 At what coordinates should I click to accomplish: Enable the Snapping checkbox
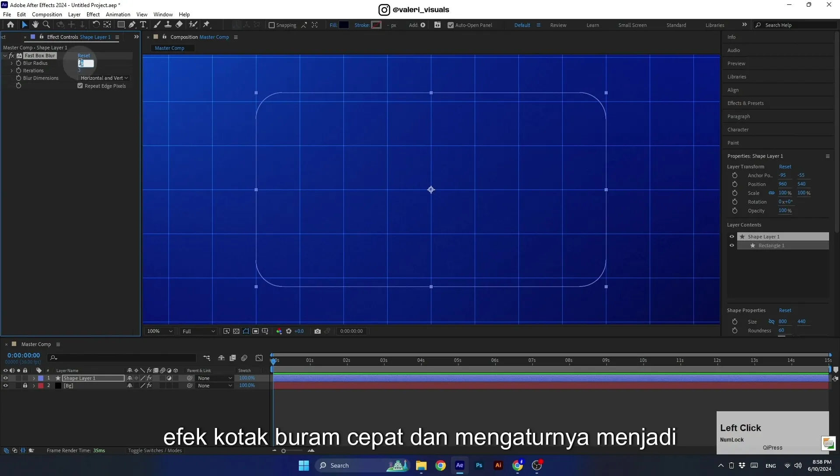272,25
